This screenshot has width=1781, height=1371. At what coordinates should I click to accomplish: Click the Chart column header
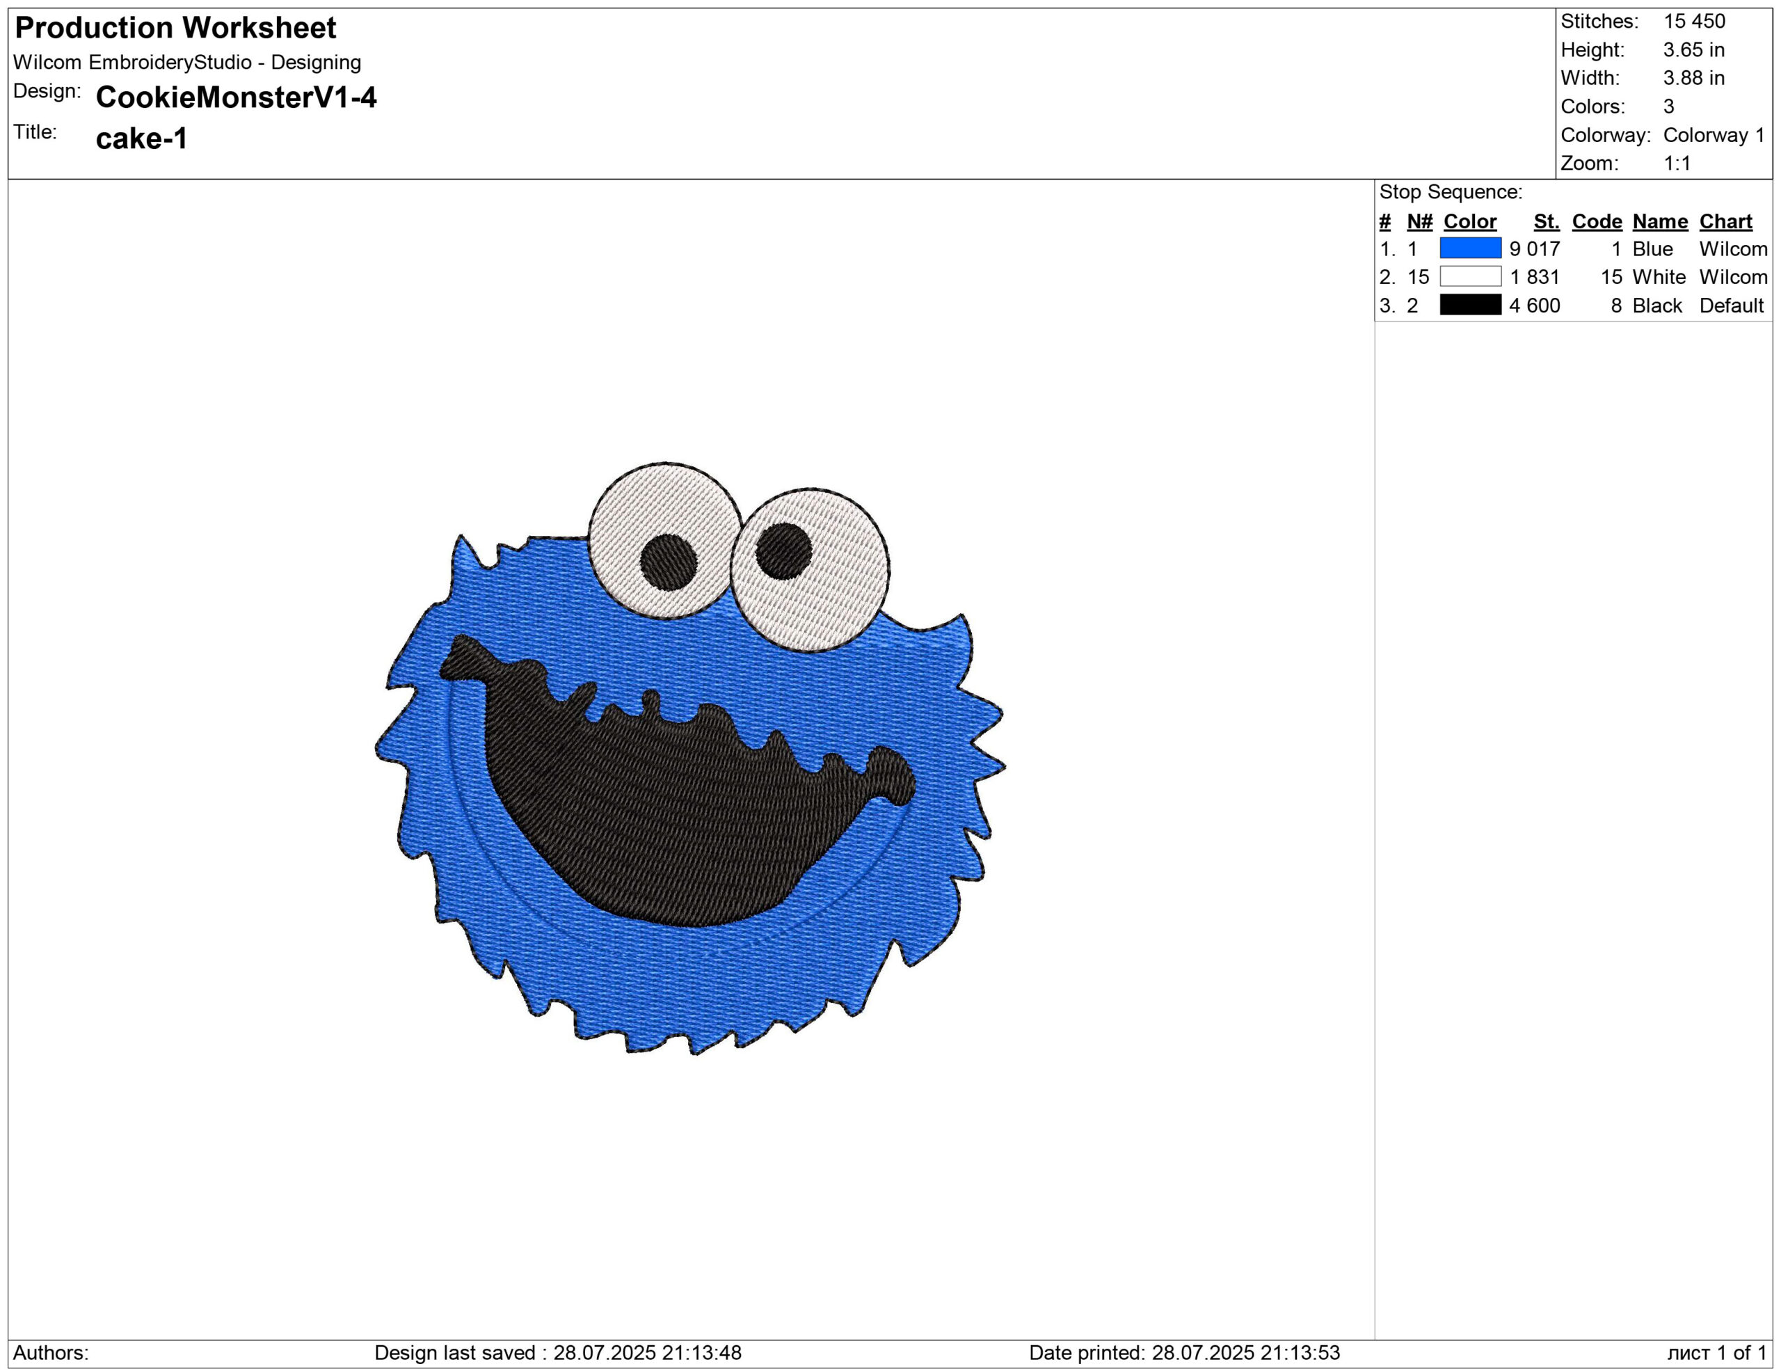tap(1725, 221)
